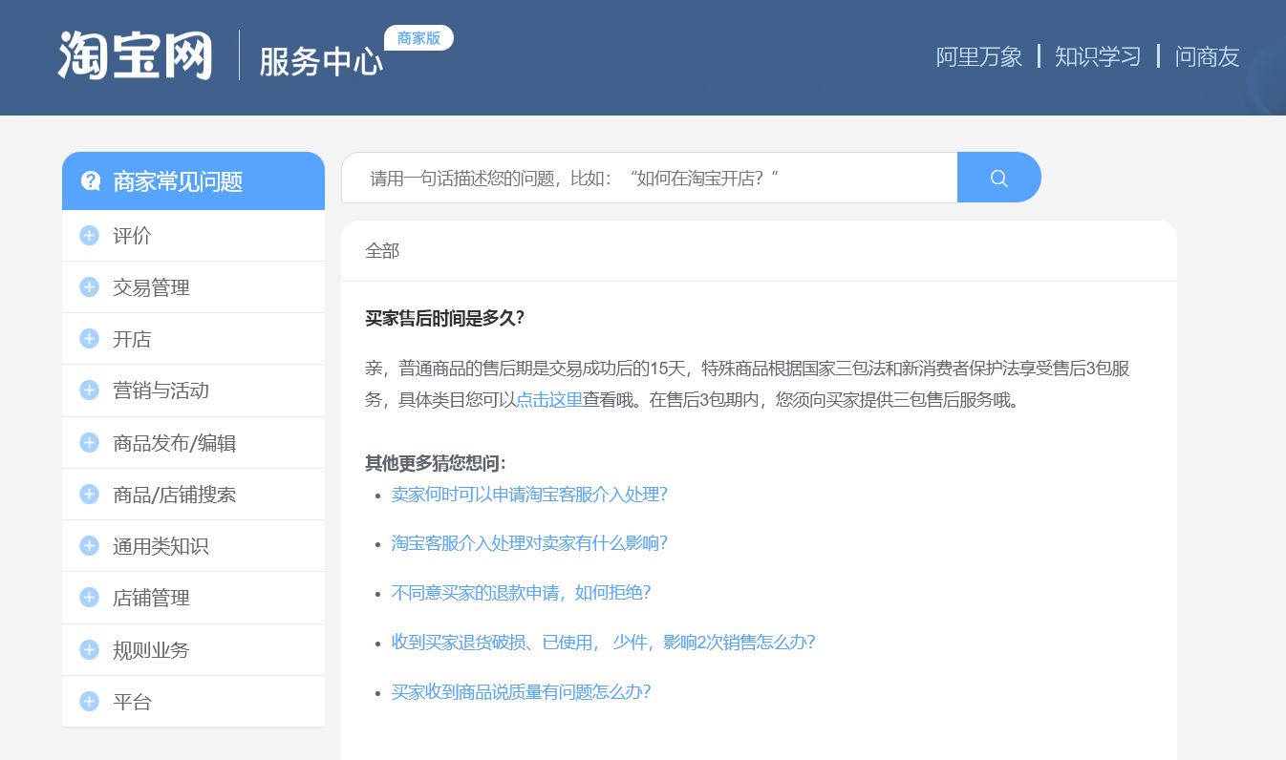Go to 知识学习 in top navigation

(1098, 56)
